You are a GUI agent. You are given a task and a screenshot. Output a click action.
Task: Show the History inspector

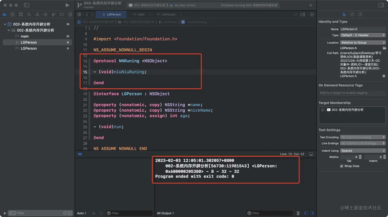352,14
